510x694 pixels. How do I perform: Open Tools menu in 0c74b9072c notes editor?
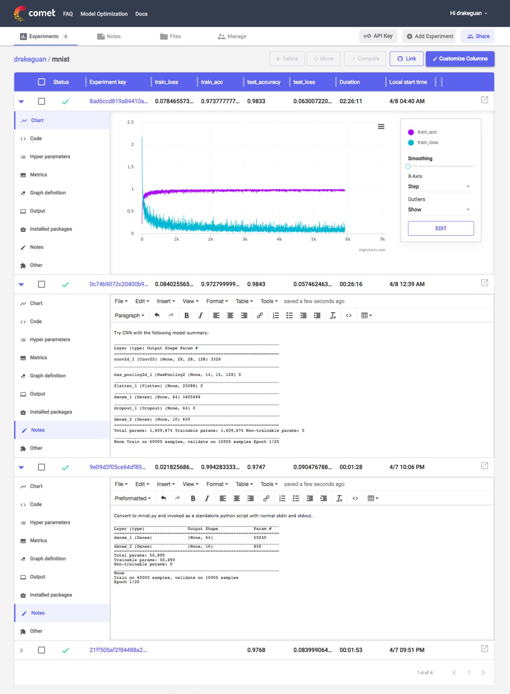coord(269,301)
